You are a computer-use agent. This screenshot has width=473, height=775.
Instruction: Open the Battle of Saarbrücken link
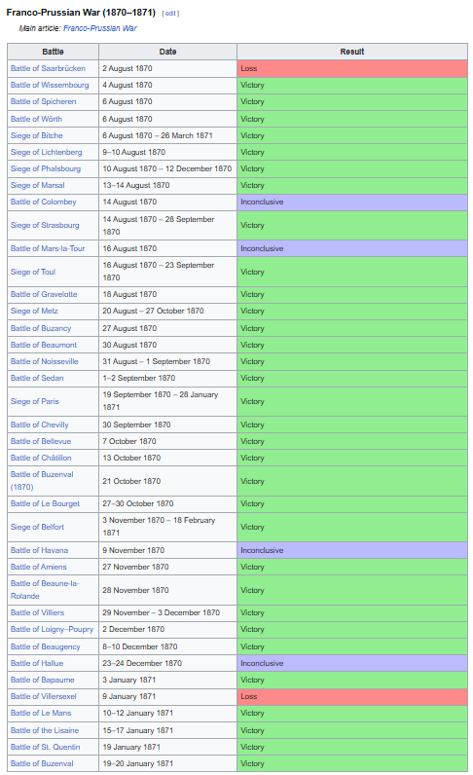pos(48,68)
